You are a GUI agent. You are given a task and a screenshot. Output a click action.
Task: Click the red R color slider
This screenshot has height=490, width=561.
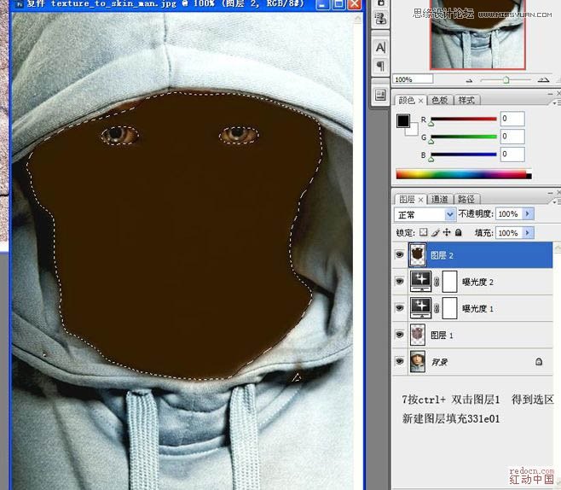[x=464, y=119]
